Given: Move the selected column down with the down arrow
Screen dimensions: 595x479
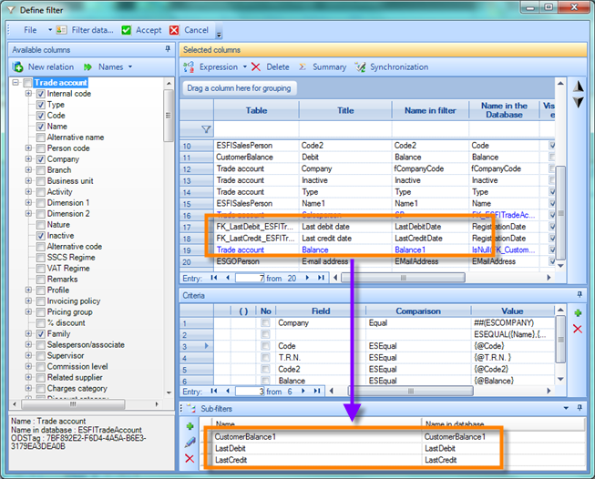Looking at the screenshot, I should tap(579, 102).
